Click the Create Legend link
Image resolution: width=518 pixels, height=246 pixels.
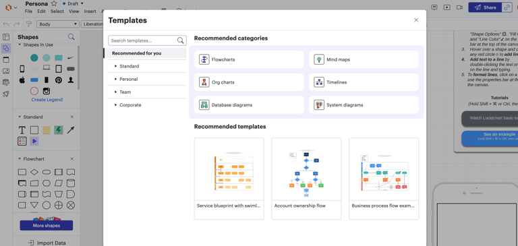(x=47, y=100)
